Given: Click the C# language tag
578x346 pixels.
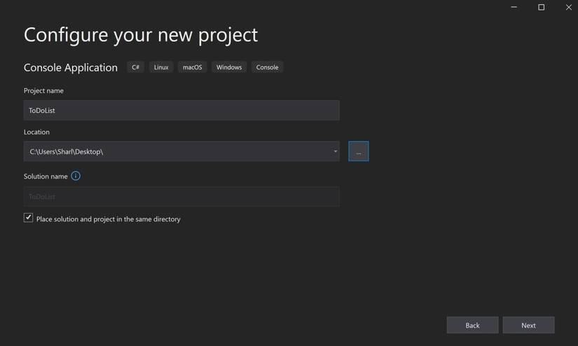Looking at the screenshot, I should 135,67.
